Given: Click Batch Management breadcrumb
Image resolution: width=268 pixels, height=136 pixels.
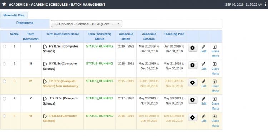Looking at the screenshot, I should click(88, 4).
